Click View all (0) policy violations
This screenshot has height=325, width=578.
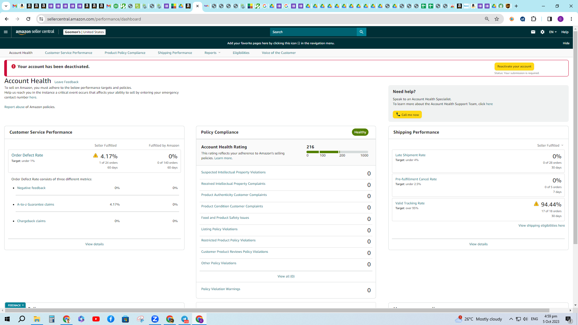coord(286,276)
